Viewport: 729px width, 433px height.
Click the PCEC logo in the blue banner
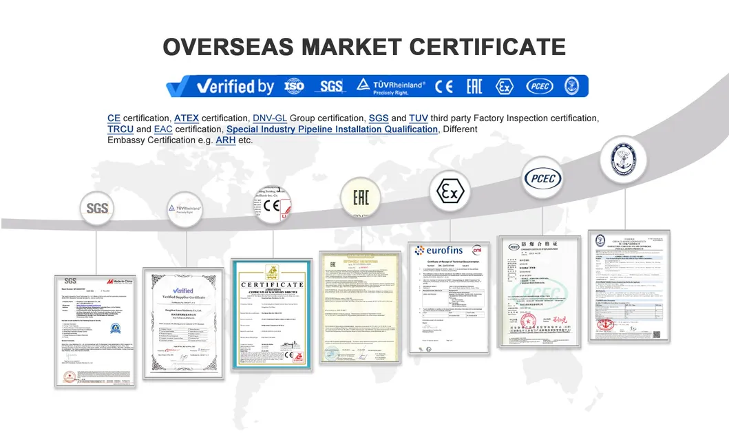point(539,86)
